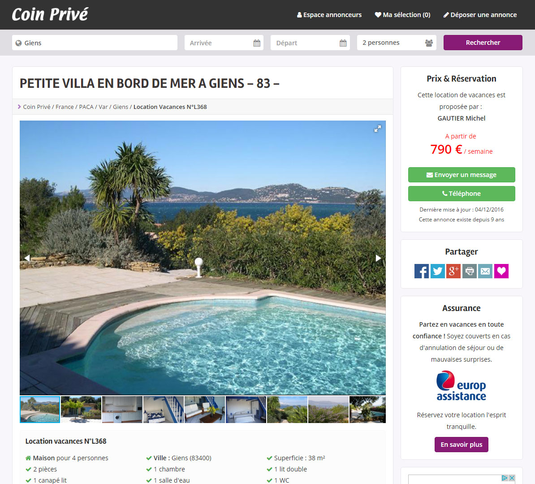The width and height of the screenshot is (535, 484).
Task: Open the Arrivée date picker
Action: 224,43
